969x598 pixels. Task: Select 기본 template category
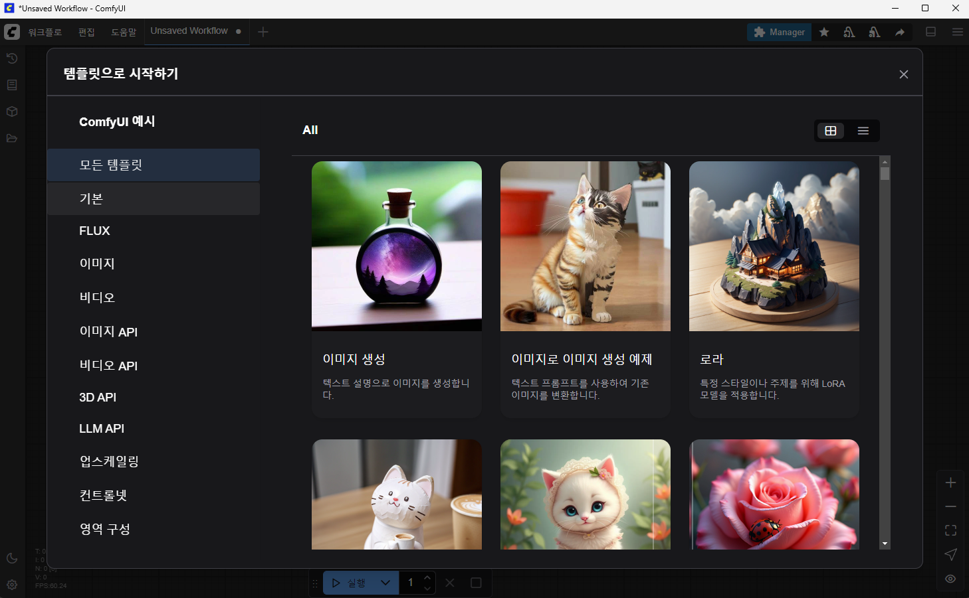[x=154, y=198]
